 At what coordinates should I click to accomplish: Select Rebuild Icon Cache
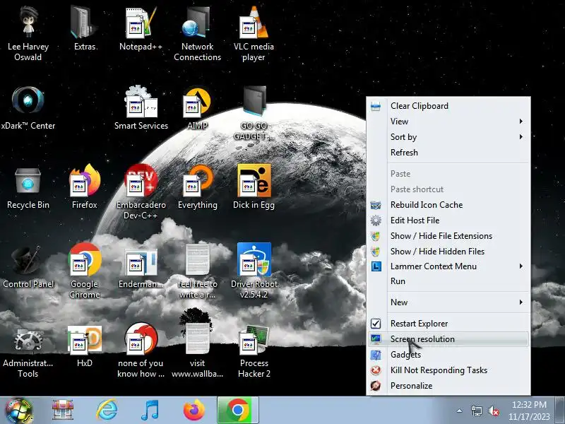coord(448,205)
